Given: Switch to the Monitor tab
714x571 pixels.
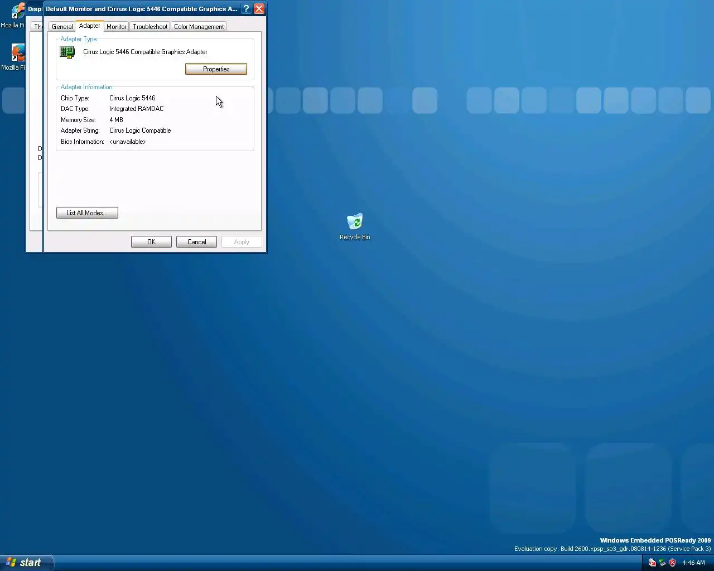Looking at the screenshot, I should (x=116, y=27).
